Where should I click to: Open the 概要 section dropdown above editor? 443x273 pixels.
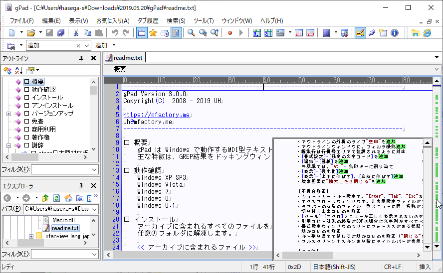coord(437,69)
